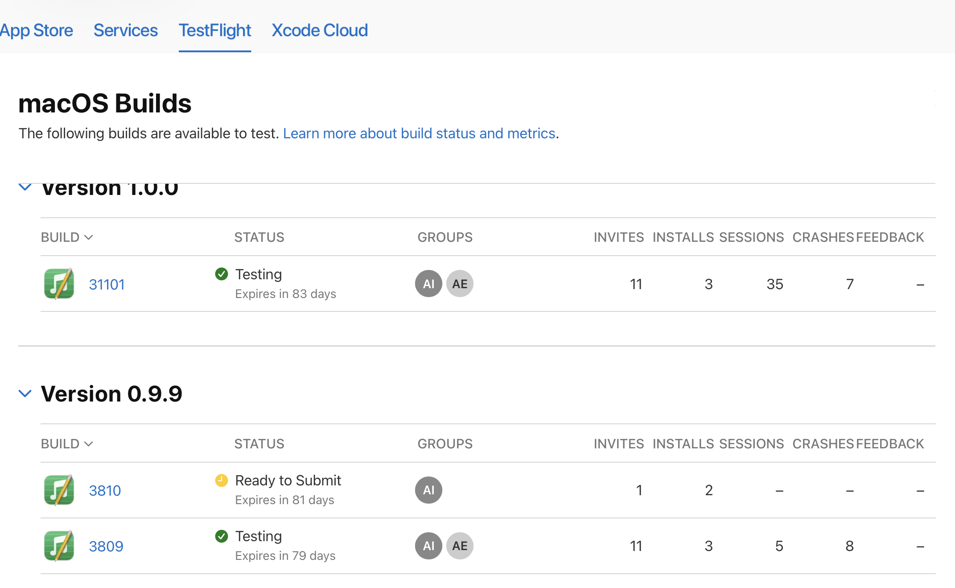This screenshot has width=955, height=588.
Task: Click app icon for build 3809
Action: [x=59, y=546]
